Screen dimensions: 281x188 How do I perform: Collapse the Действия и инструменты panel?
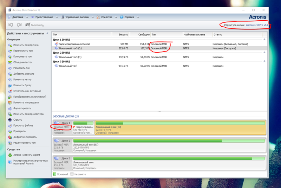[47, 33]
